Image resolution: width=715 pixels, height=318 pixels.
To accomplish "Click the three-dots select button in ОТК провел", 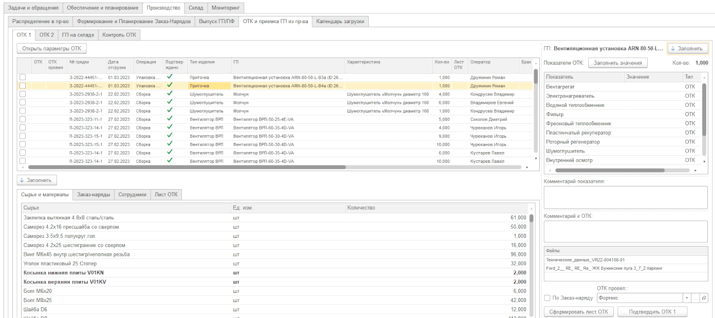I will click(695, 298).
